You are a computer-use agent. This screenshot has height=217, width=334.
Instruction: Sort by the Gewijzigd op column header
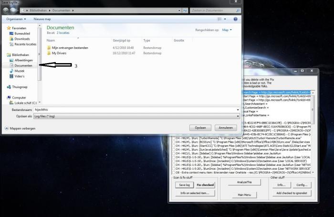click(121, 40)
